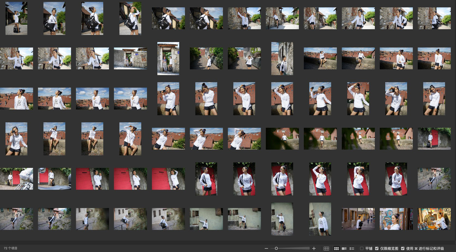Select the stone gateway portrait photo
Viewport: 456px width, 252px height.
(168, 58)
